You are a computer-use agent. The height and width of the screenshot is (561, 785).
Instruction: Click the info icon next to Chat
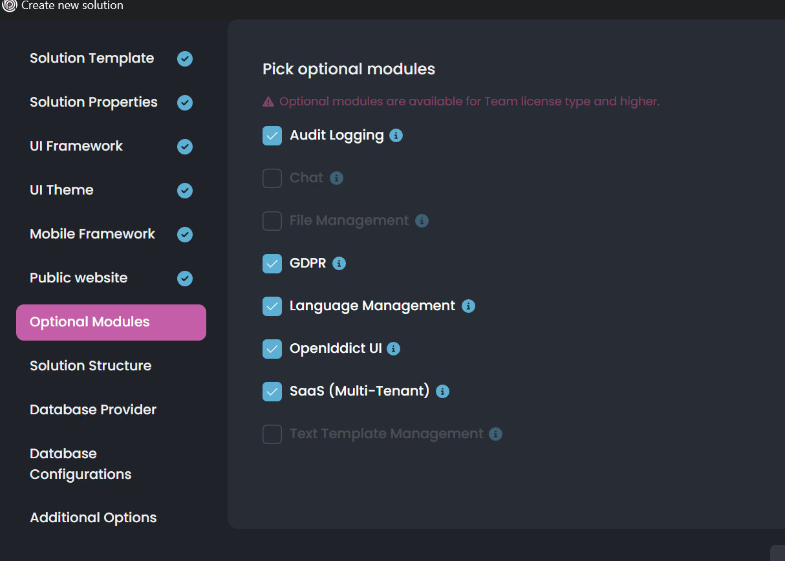(x=336, y=178)
